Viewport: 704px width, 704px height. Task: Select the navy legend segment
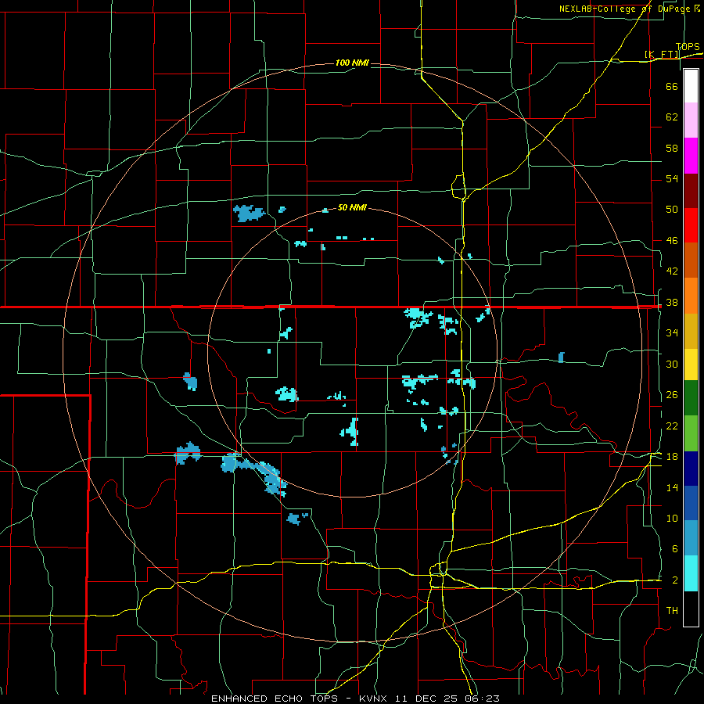click(x=691, y=469)
